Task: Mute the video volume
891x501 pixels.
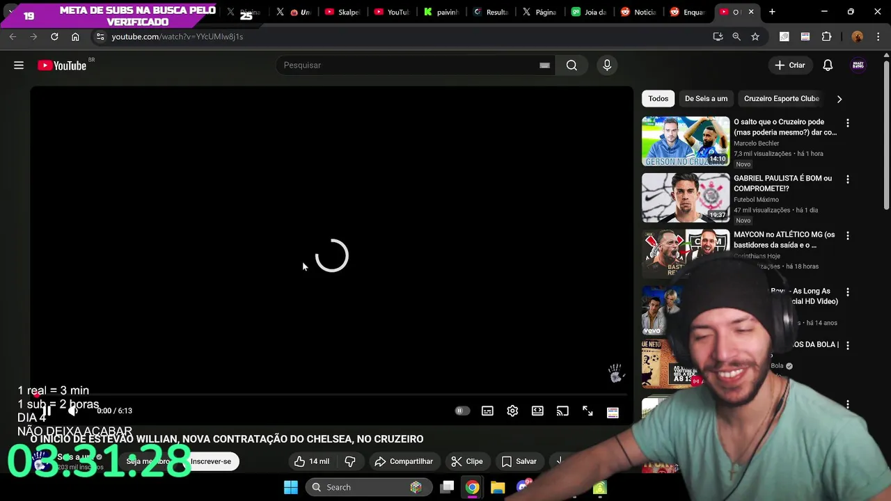Action: coord(73,411)
